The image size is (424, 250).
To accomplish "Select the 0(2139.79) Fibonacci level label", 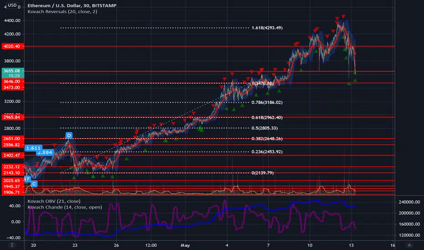I will click(x=262, y=173).
